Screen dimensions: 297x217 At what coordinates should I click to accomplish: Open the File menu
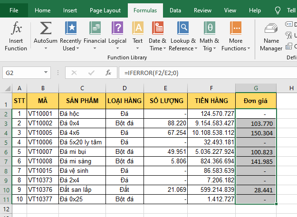pos(14,10)
